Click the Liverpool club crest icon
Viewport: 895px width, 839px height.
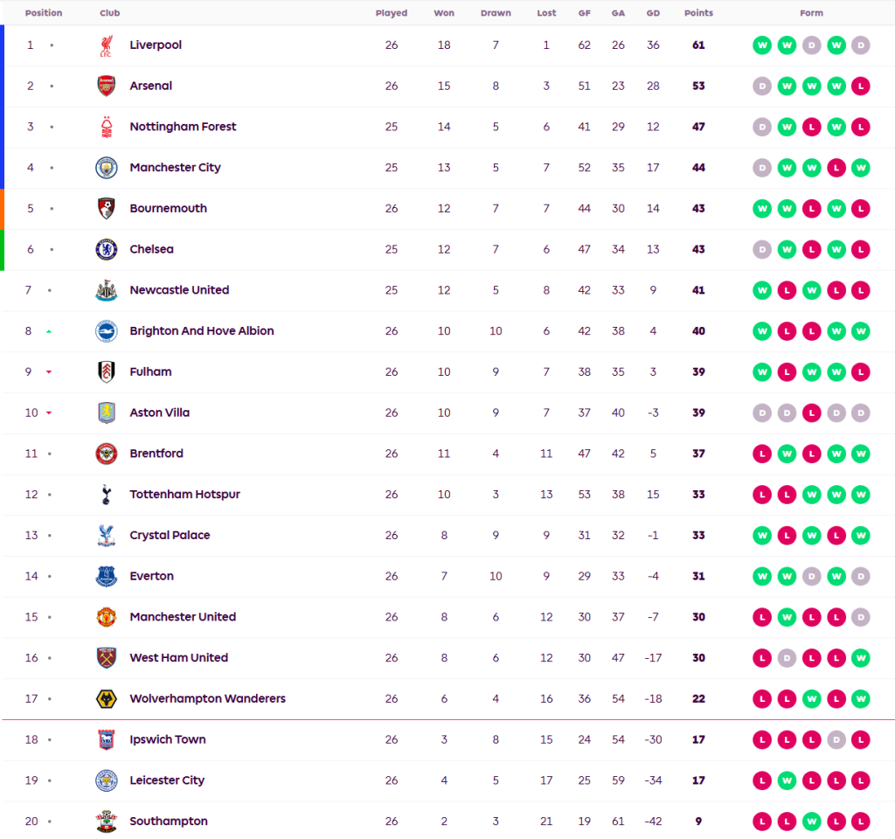click(x=106, y=45)
